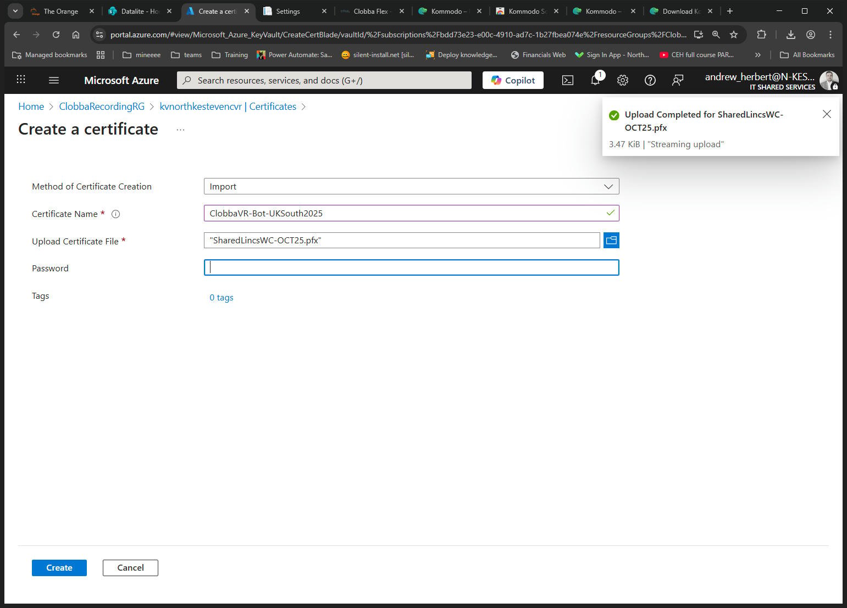
Task: Click the Azure search resources box
Action: point(324,80)
